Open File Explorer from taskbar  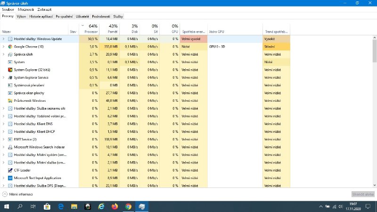coord(74,206)
